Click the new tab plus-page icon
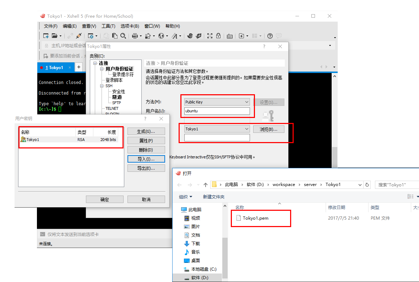This screenshot has height=282, width=419. pyautogui.click(x=241, y=36)
